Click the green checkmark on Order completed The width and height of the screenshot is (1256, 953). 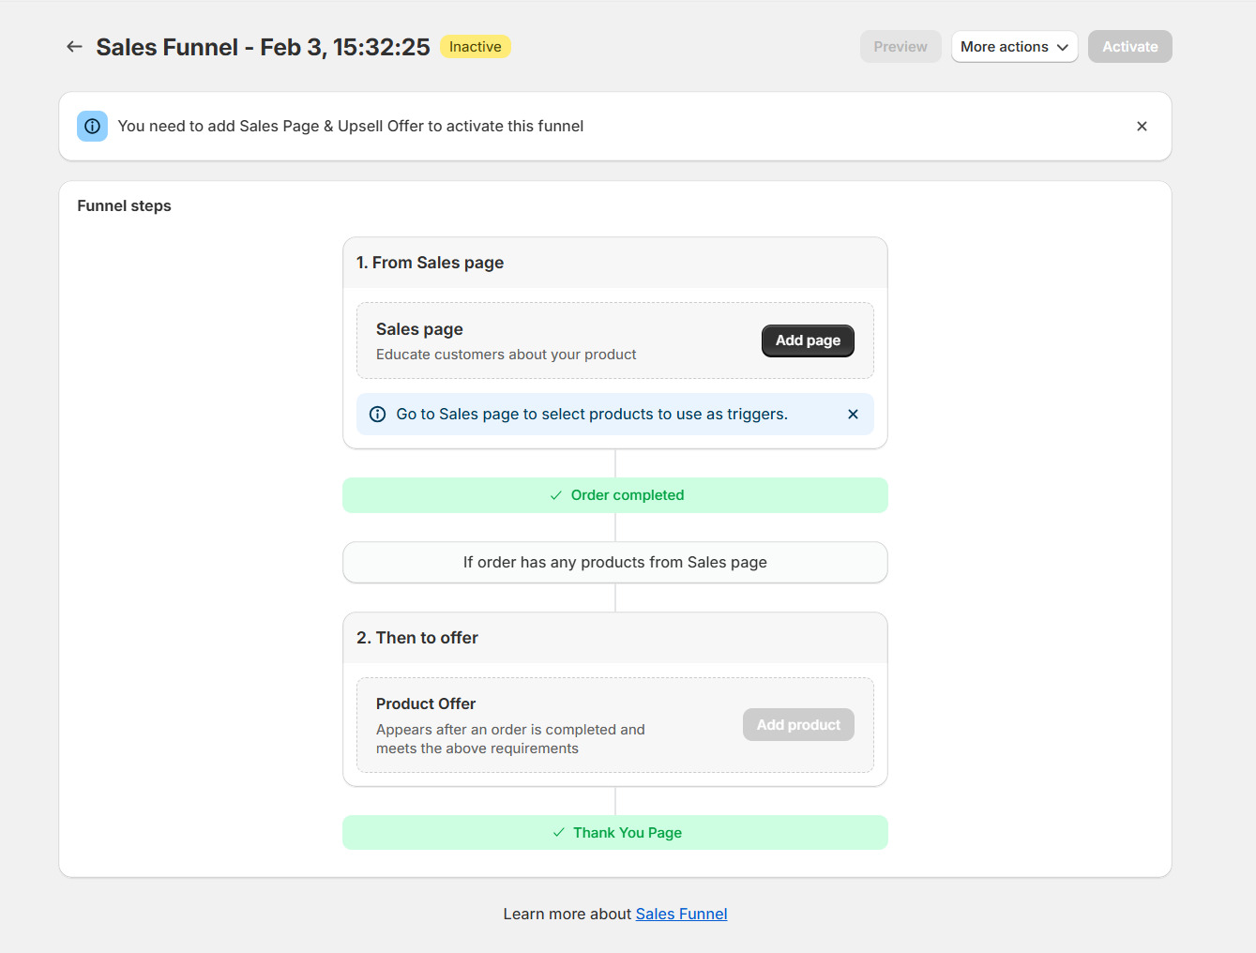554,494
